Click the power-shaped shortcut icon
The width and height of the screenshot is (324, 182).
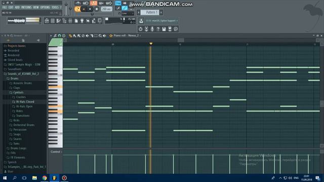[x=141, y=29]
